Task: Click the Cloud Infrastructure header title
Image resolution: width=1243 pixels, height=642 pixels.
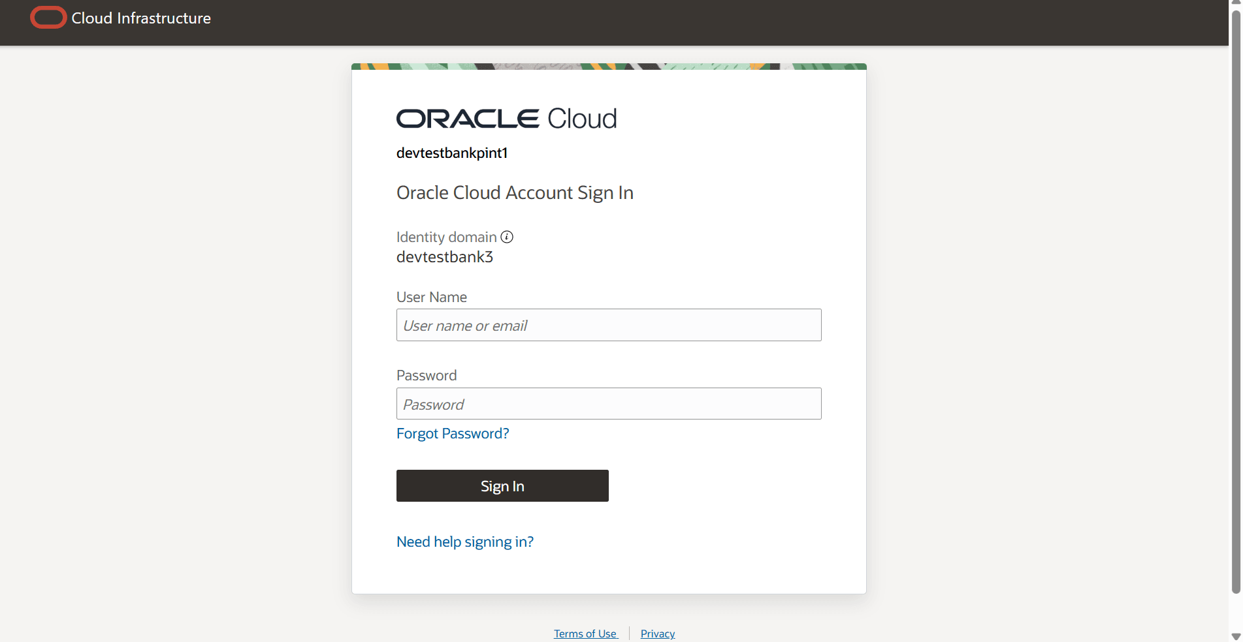Action: 141,18
